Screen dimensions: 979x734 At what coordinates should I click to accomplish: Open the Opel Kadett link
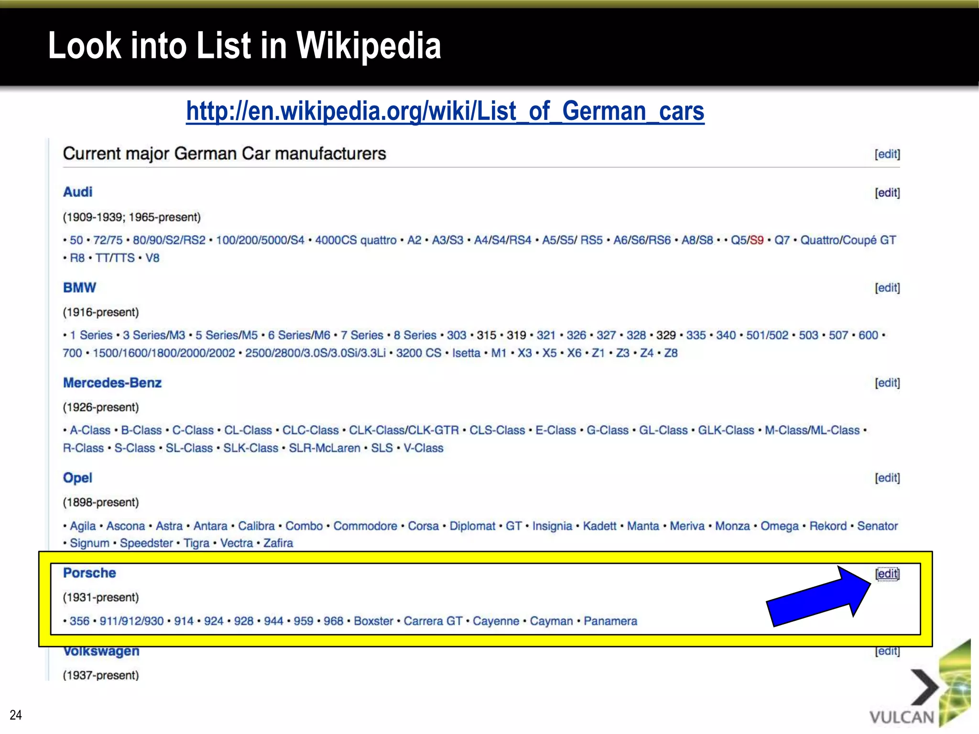click(x=599, y=526)
